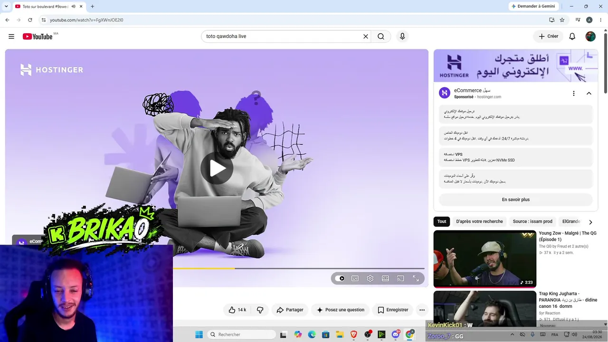Go to the YouTube home logo
Screen dimensions: 608x342
click(x=38, y=37)
